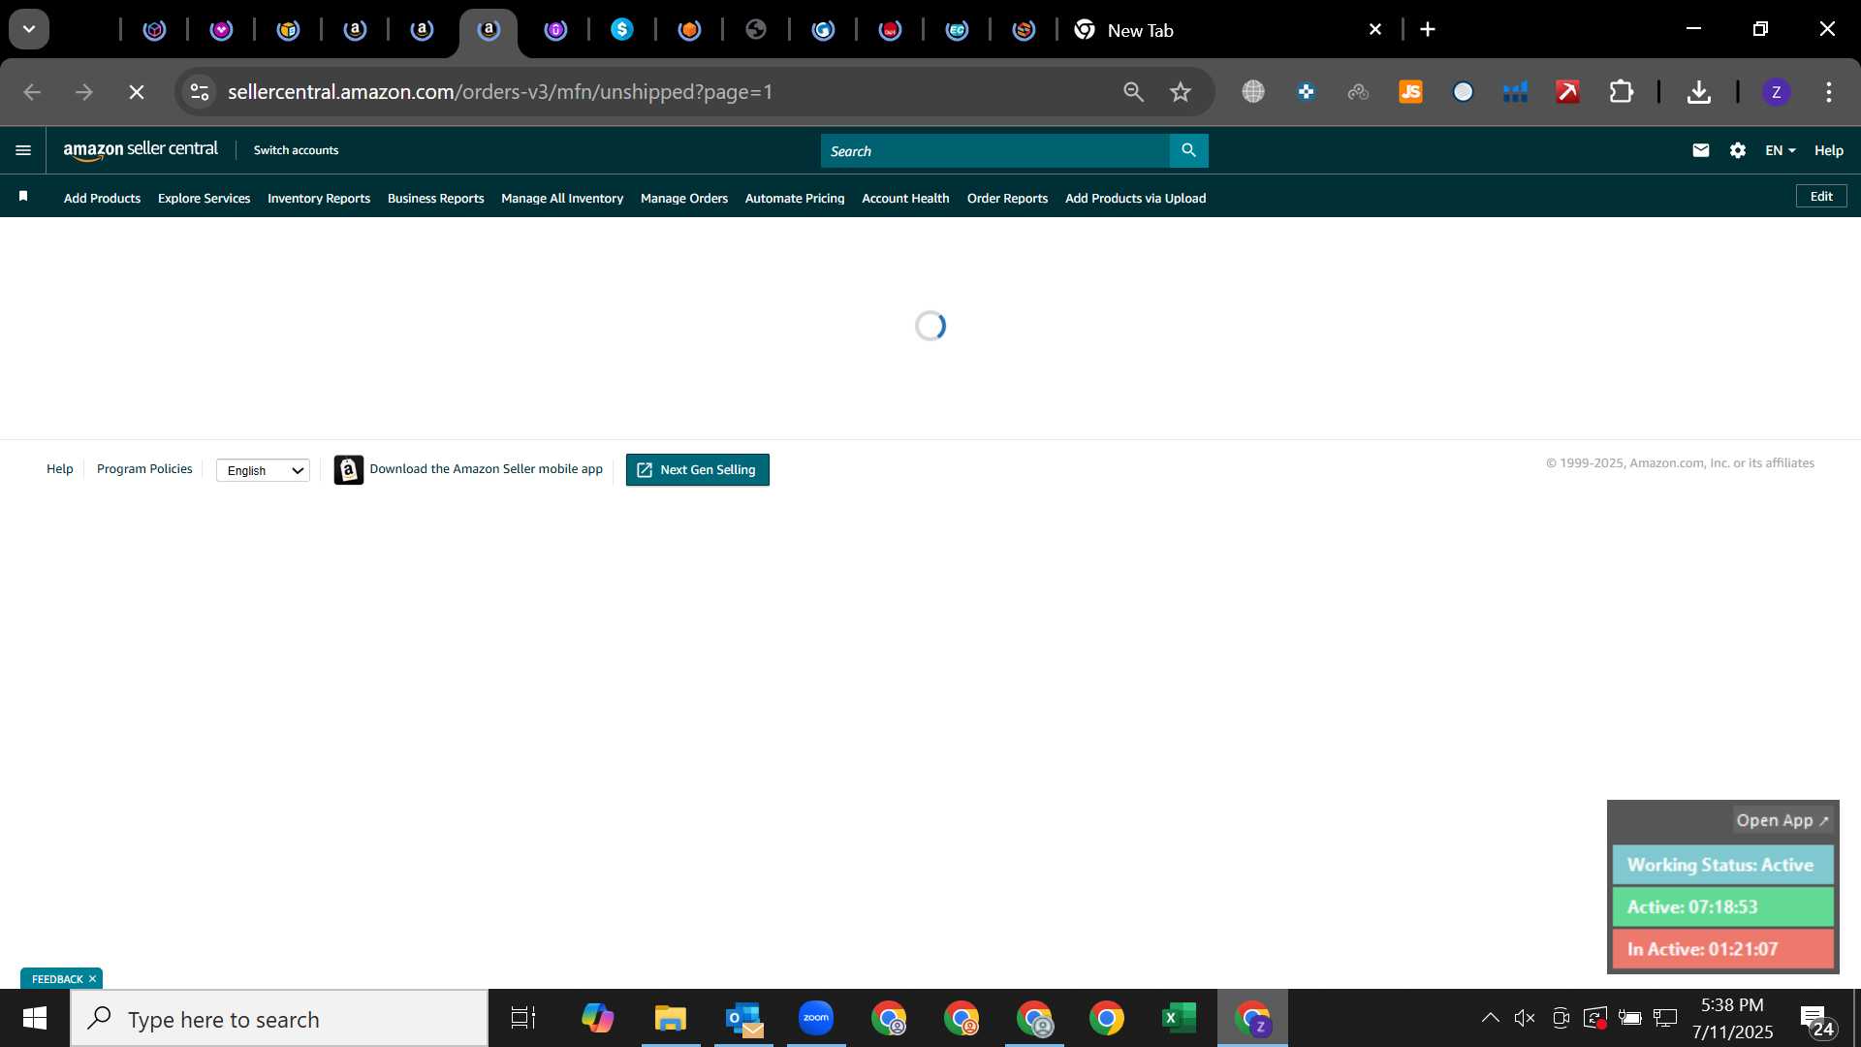Click the globe extension icon
1861x1047 pixels.
click(1253, 92)
